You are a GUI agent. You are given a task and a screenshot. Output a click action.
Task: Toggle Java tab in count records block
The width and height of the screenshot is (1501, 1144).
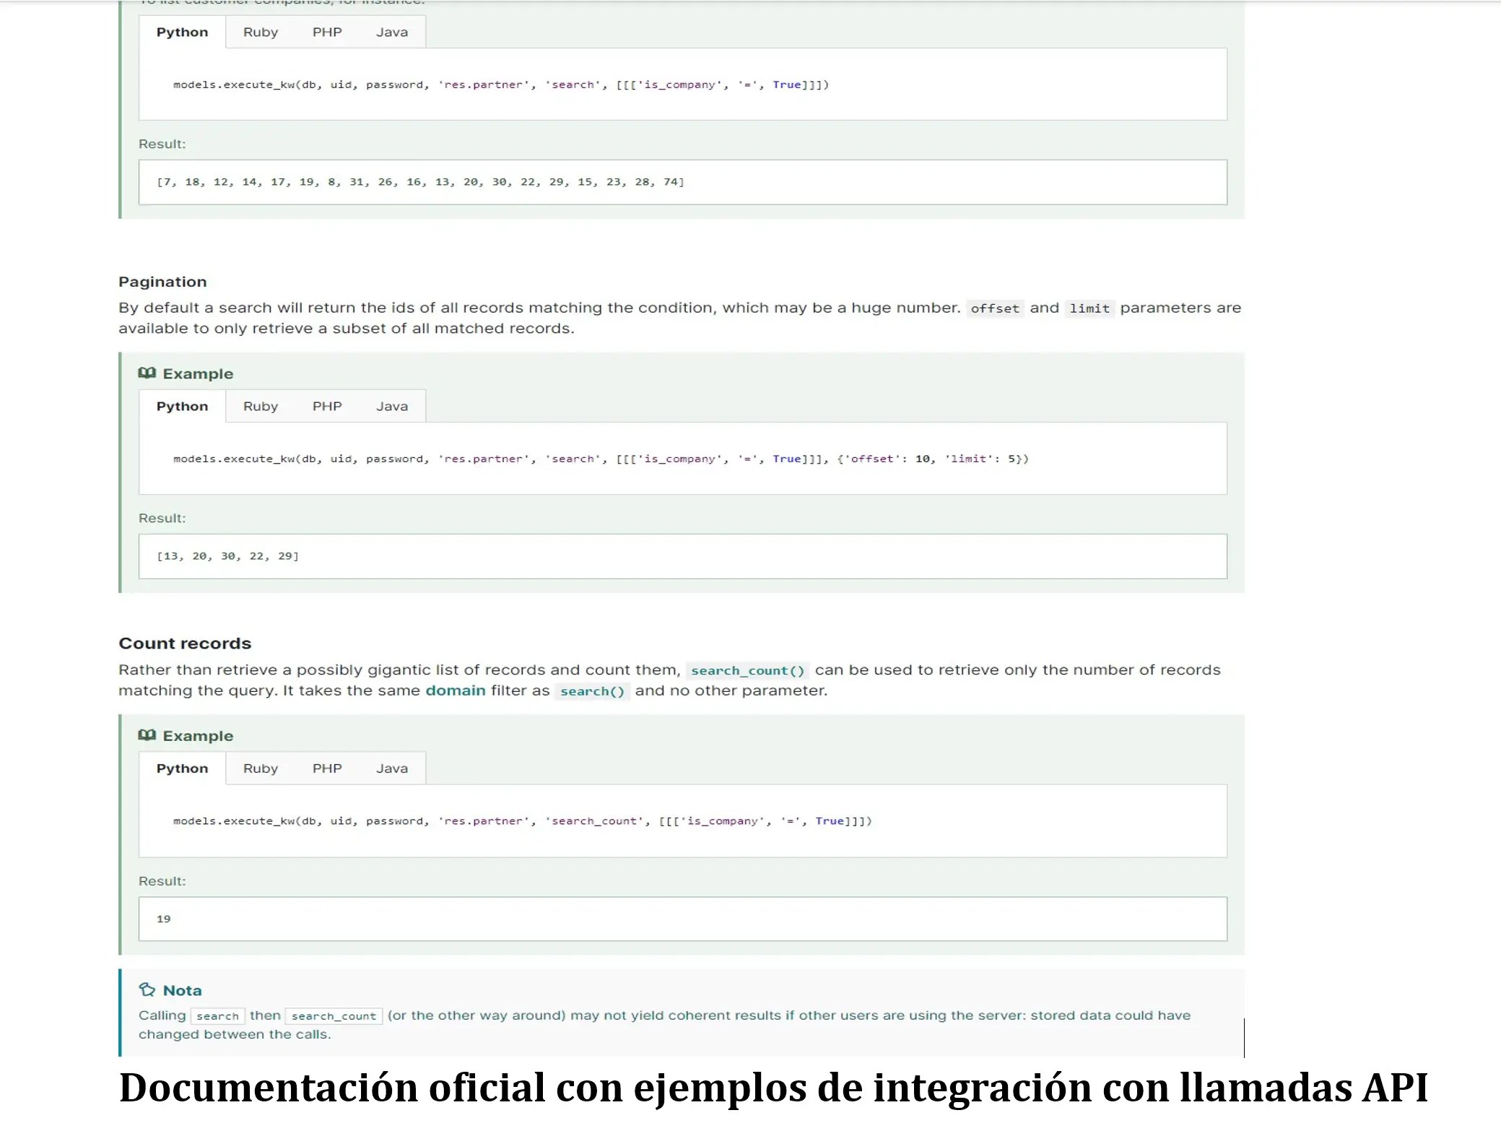[x=391, y=768]
